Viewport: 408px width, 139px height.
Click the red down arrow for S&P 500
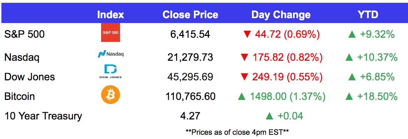click(x=247, y=35)
